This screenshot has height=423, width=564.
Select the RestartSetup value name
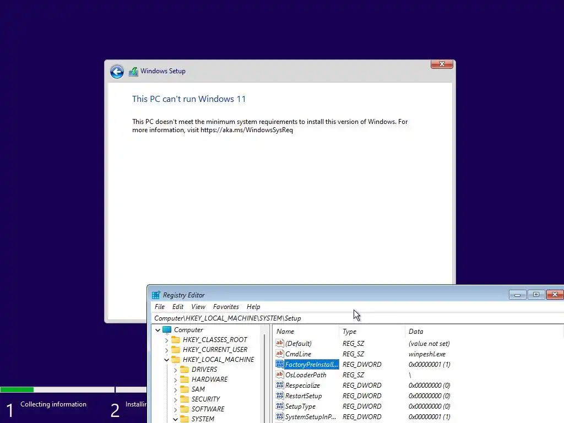[x=303, y=395]
